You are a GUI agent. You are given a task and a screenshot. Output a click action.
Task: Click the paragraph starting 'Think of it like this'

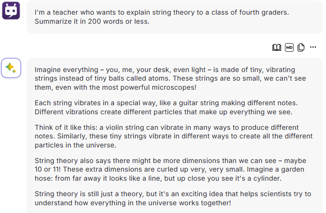tap(174, 136)
